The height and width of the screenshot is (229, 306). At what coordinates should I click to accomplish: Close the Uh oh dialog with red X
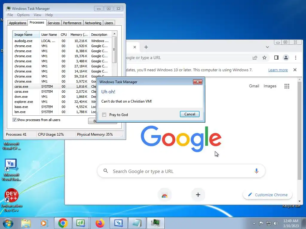[198, 82]
